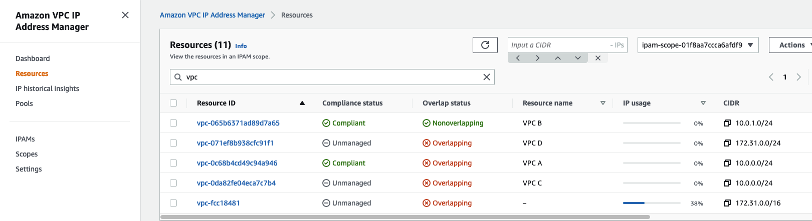Screen dimensions: 812x221
Task: Check the box for vpc-fcc18481
Action: point(173,203)
